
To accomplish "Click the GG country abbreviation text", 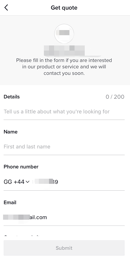I will 8,182.
